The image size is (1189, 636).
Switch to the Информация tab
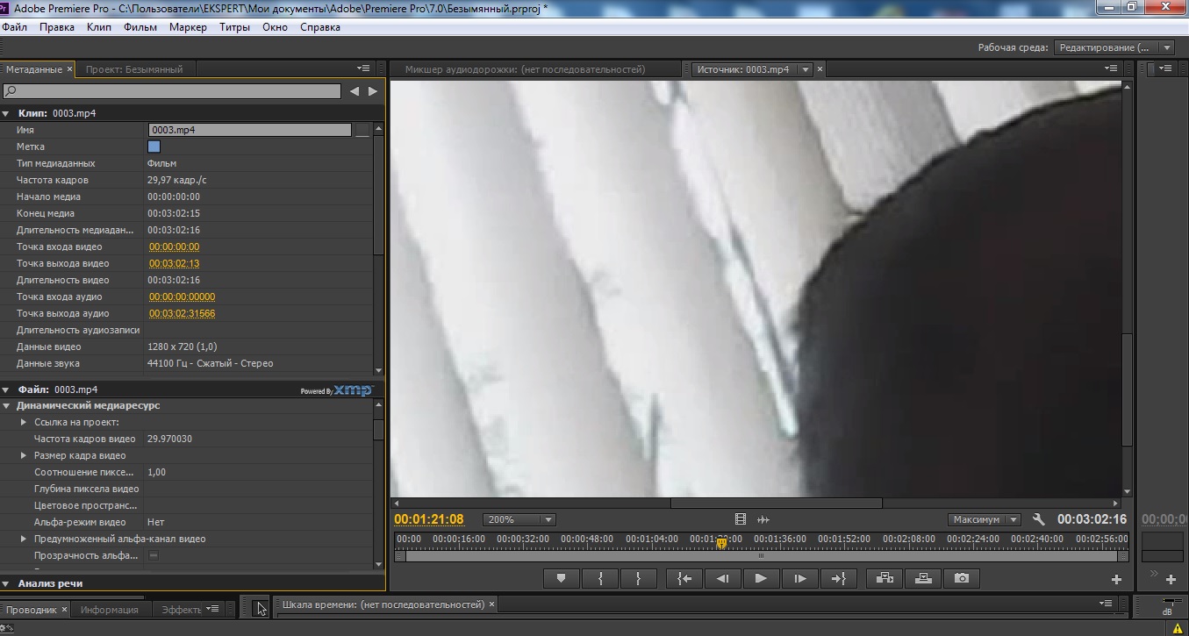pos(109,610)
